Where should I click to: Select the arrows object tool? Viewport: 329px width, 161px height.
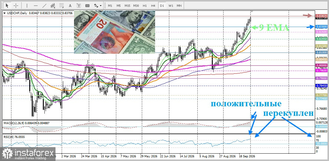pos(96,6)
